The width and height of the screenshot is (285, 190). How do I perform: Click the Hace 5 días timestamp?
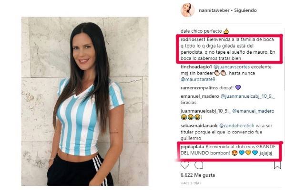point(191,183)
